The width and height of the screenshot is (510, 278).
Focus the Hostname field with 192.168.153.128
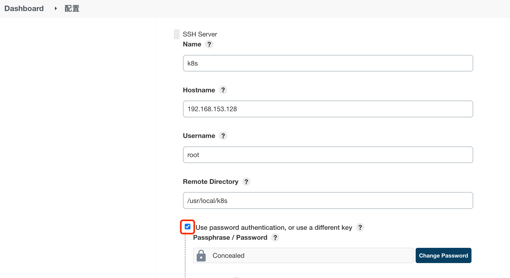point(328,109)
